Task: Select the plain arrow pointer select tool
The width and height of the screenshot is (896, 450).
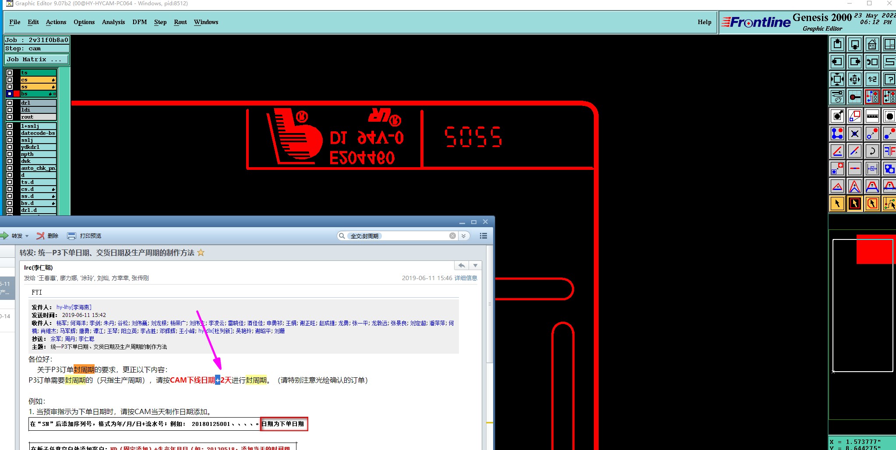Action: click(837, 204)
